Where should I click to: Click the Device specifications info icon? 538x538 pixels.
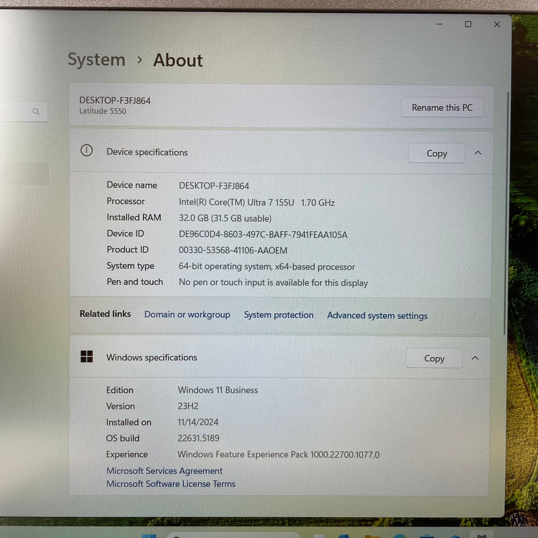tap(86, 150)
